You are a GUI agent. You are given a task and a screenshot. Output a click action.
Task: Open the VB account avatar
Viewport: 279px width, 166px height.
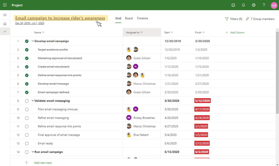tap(274, 5)
